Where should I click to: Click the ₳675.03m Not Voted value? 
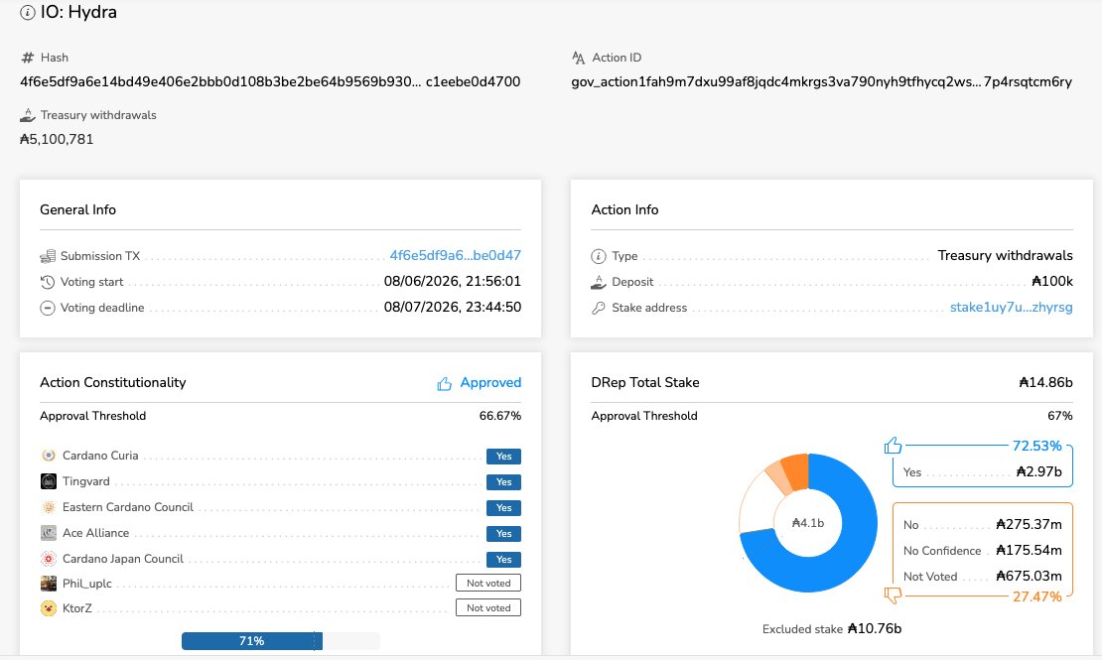pos(1029,577)
